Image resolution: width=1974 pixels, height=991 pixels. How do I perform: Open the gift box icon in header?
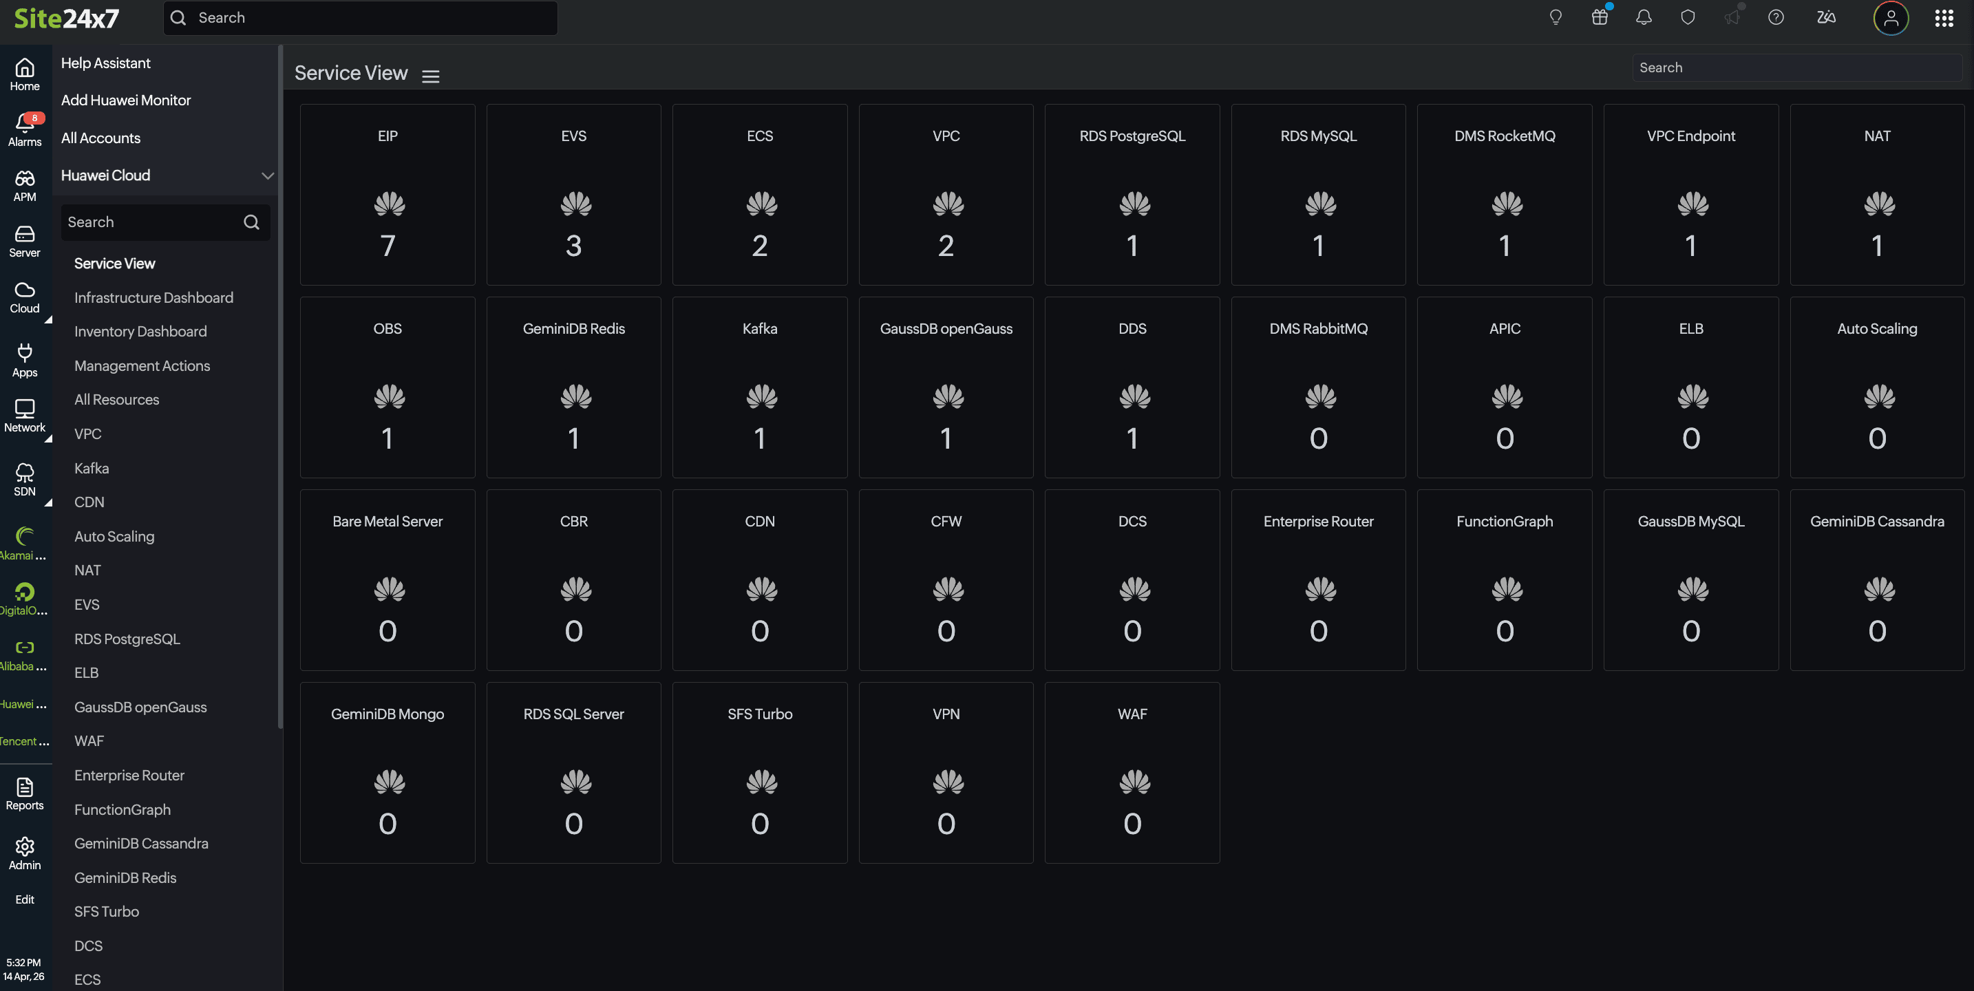point(1600,18)
